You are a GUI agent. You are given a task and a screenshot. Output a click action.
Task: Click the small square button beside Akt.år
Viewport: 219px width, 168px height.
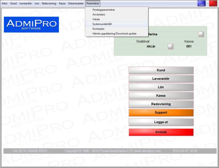[171, 47]
